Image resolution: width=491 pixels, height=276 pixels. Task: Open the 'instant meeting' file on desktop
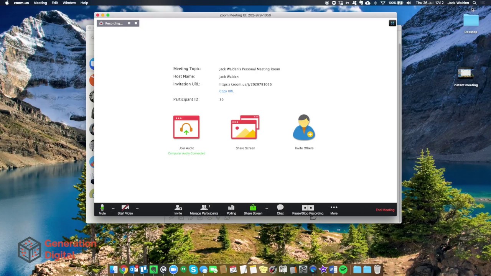[466, 77]
